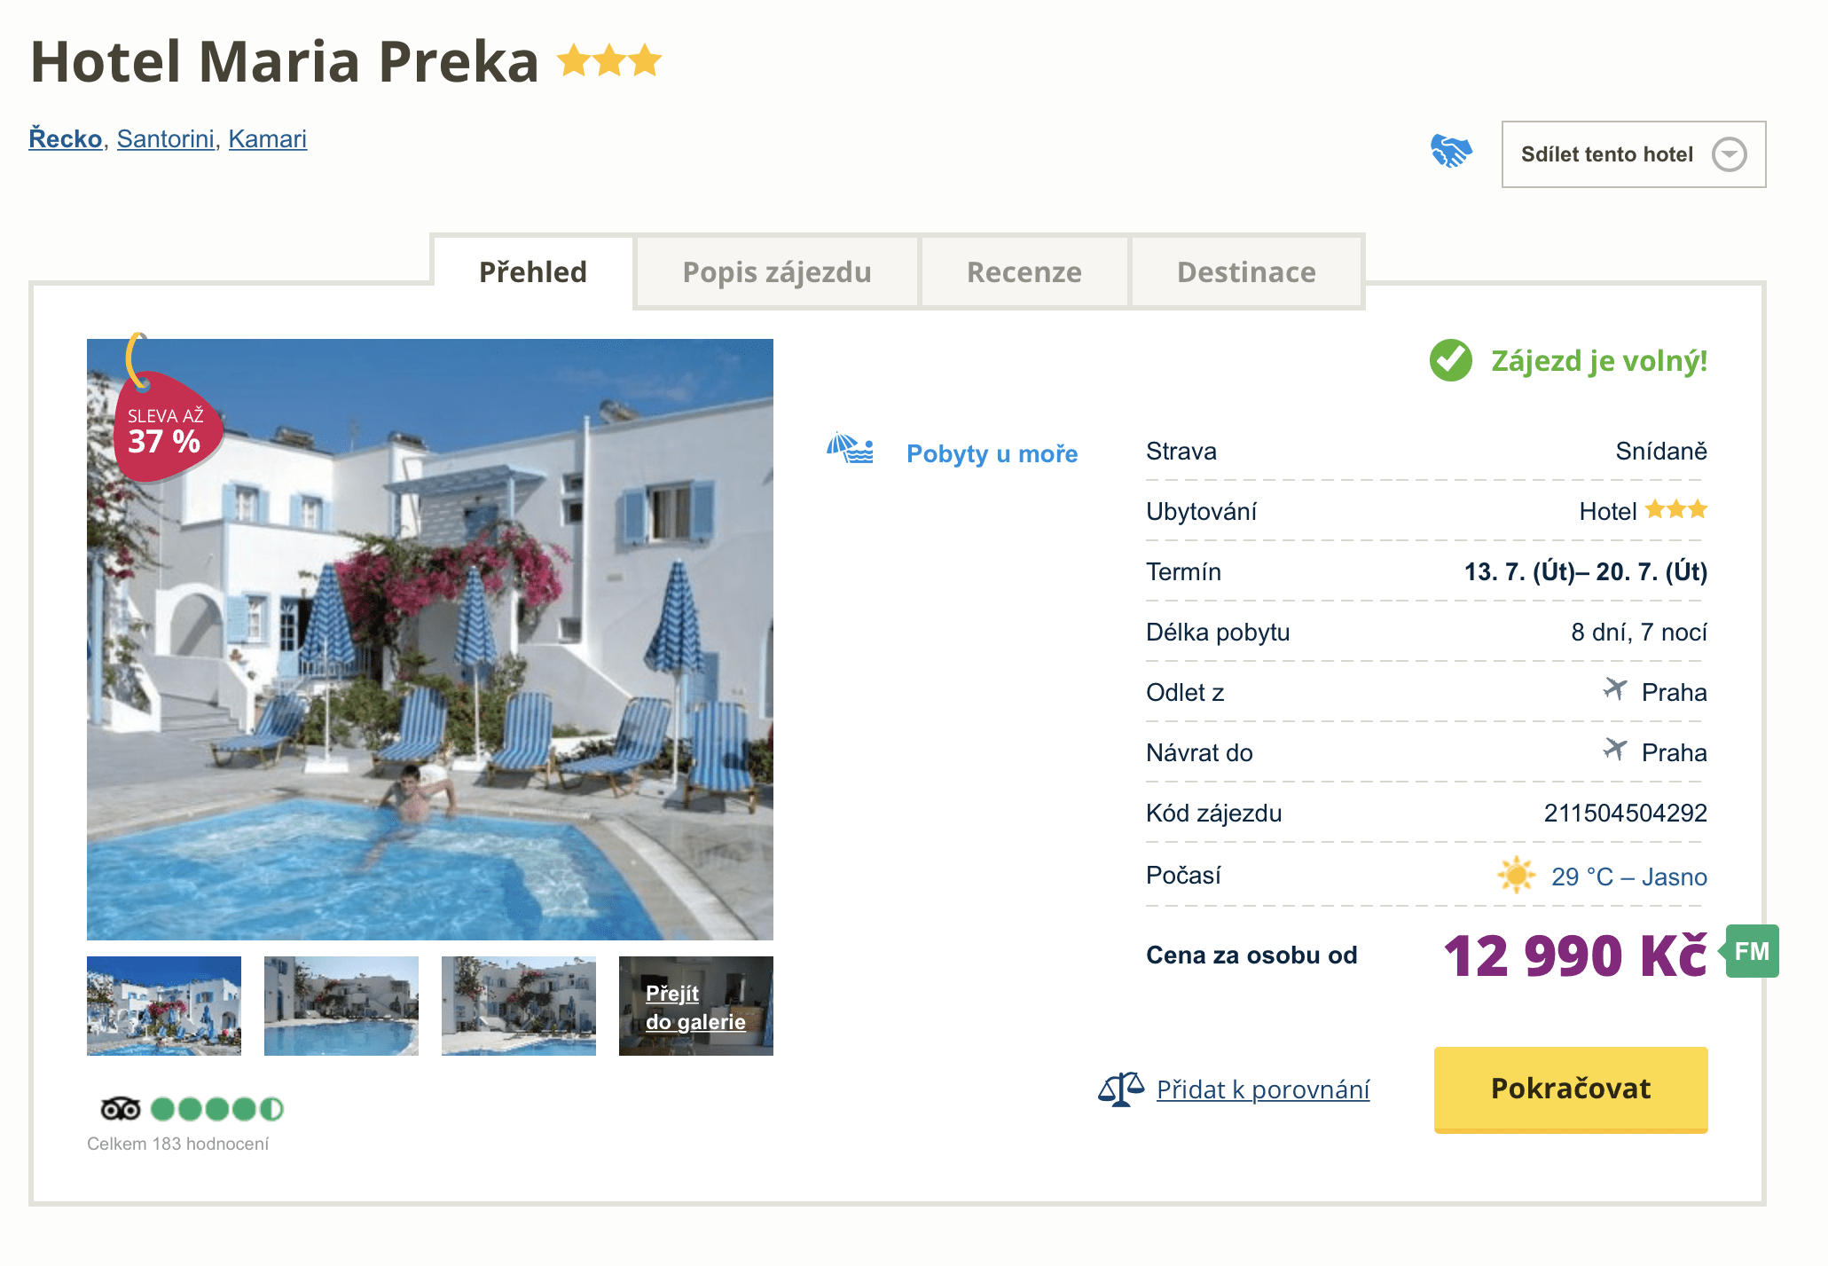Click the beach umbrella sea-stay icon

850,450
